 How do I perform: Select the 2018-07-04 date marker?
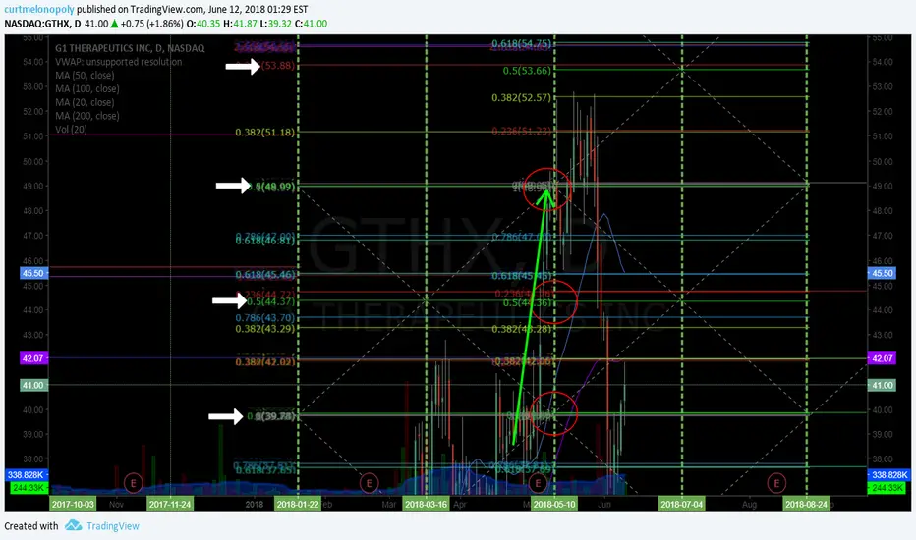pyautogui.click(x=681, y=504)
